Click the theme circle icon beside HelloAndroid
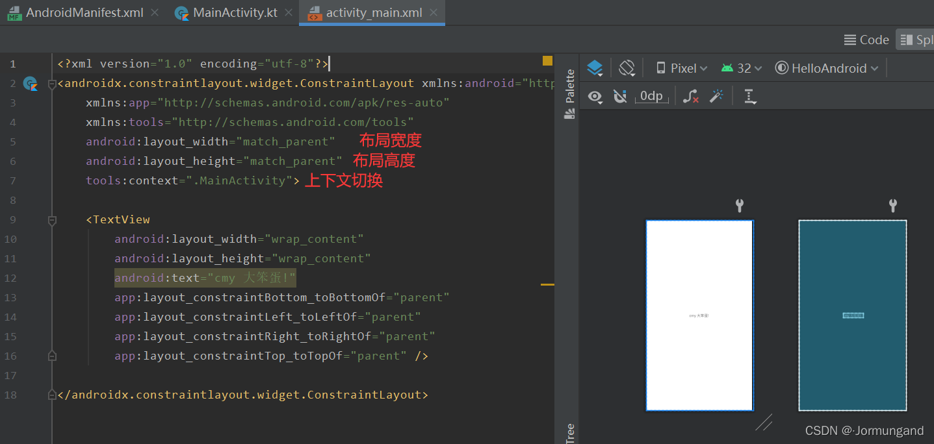 pyautogui.click(x=782, y=68)
